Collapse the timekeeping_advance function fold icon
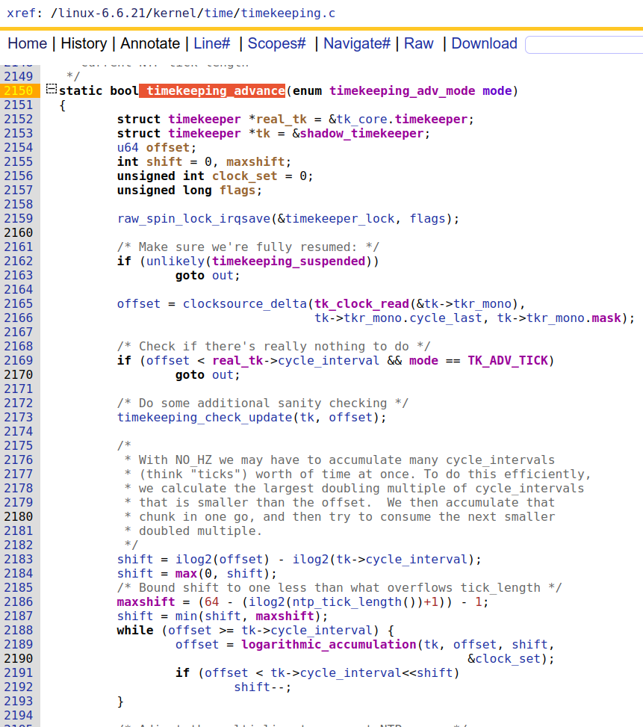Screen dimensions: 643x727 51,90
